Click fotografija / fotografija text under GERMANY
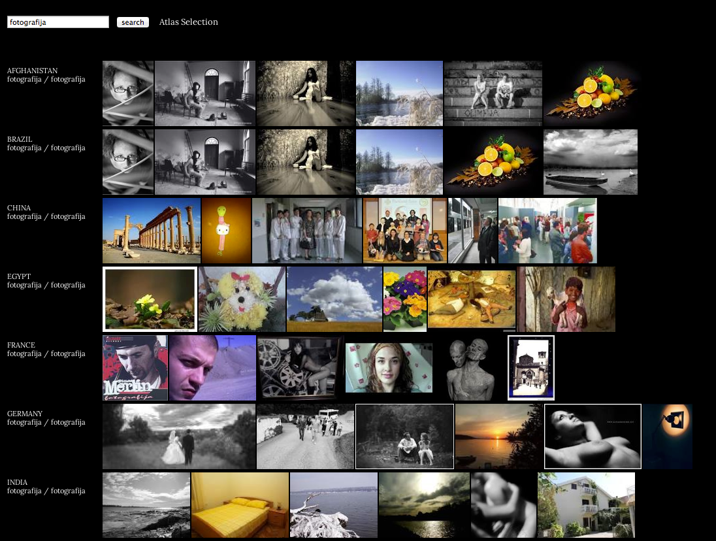Screen dimensions: 716x541 46,422
